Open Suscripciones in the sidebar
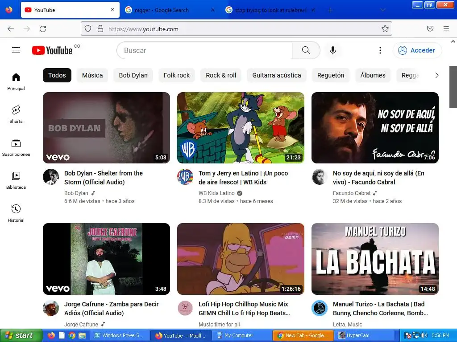 16,147
